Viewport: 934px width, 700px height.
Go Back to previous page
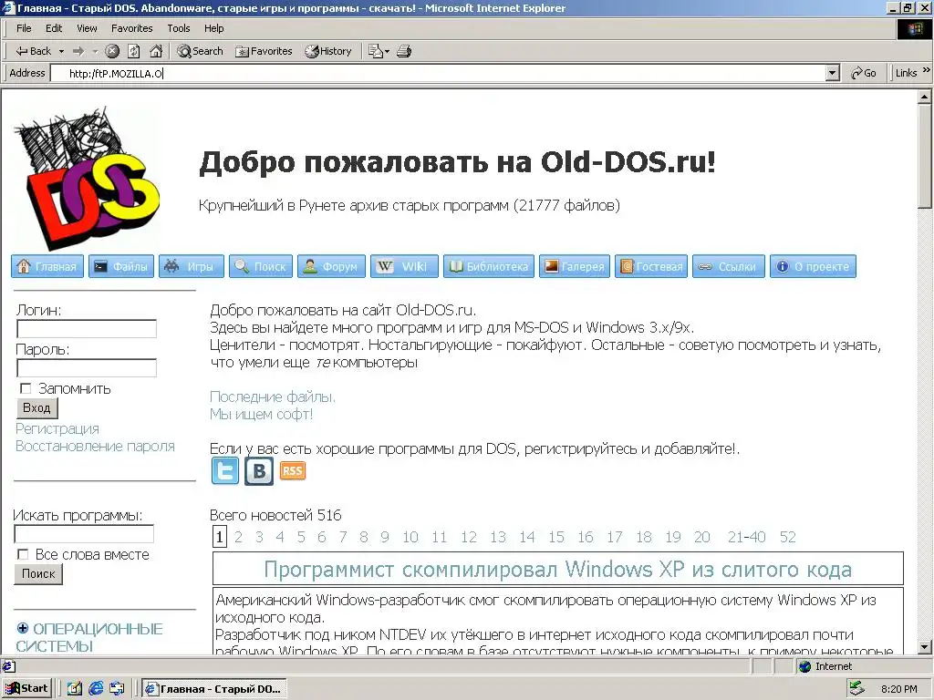coord(34,51)
